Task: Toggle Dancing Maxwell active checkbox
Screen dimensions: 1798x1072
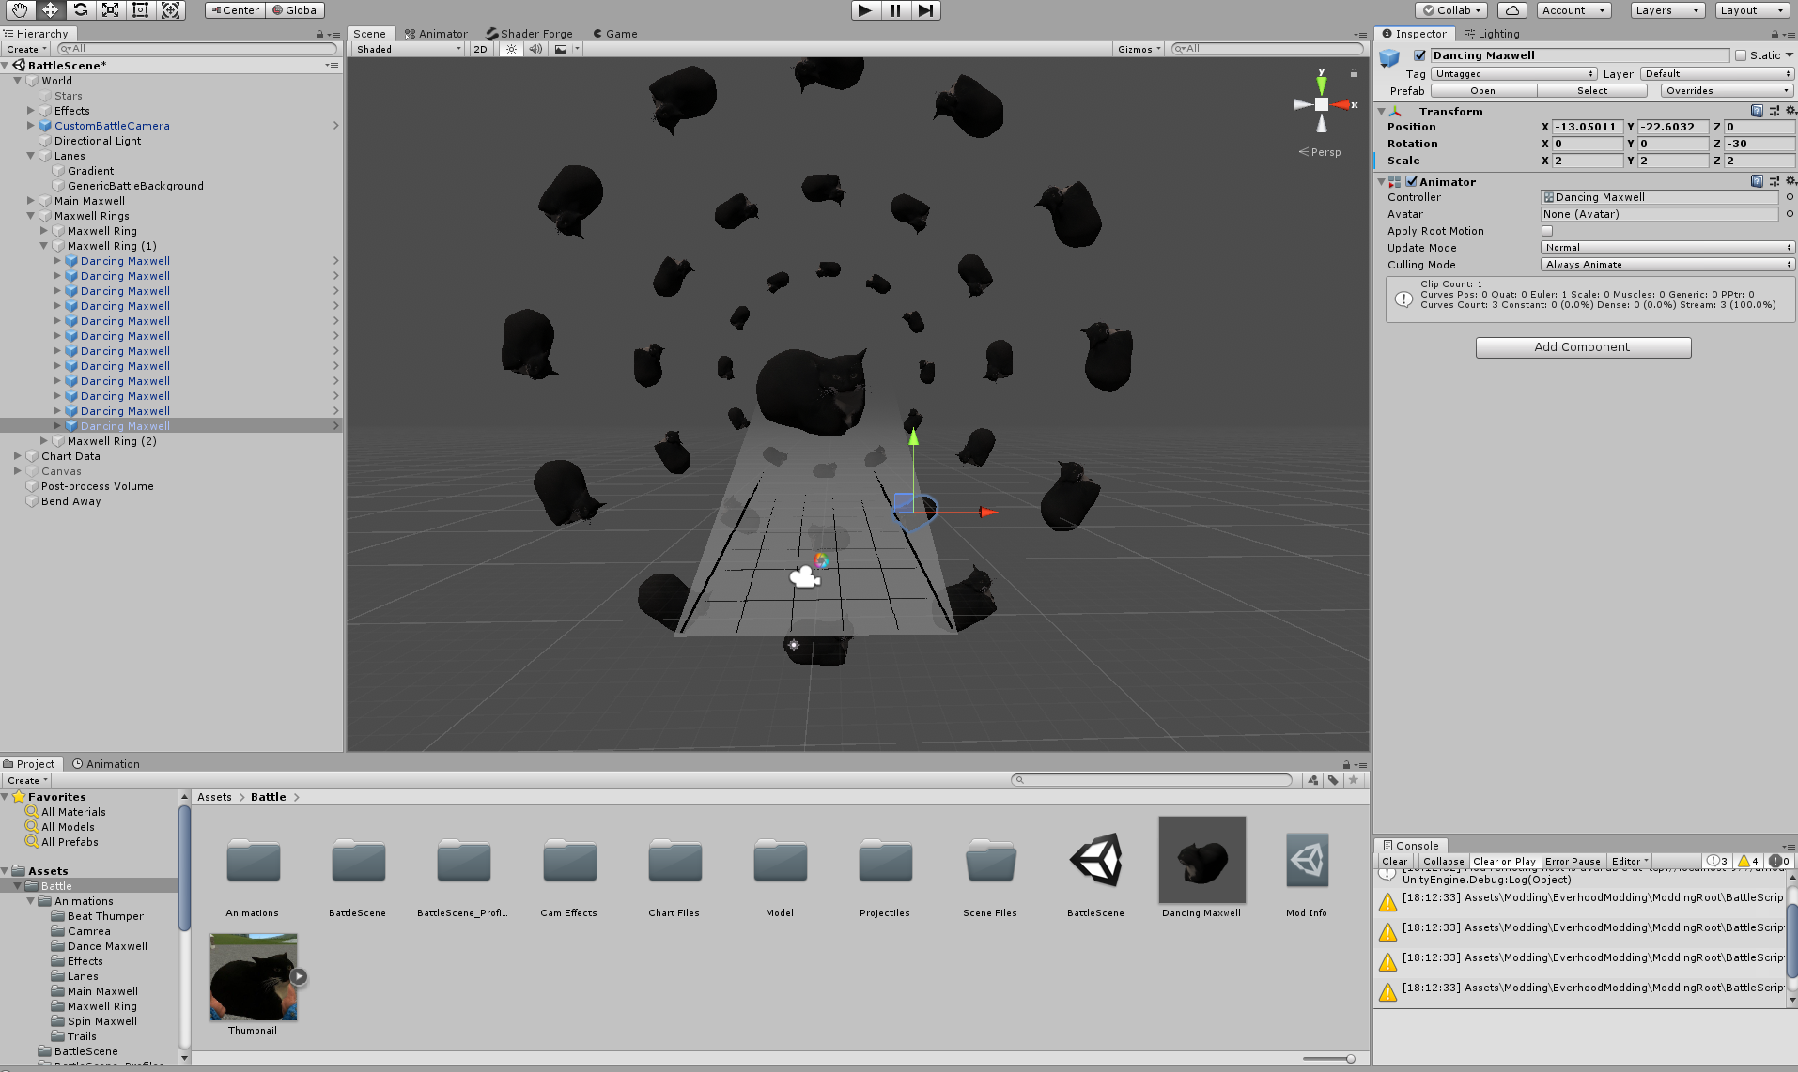Action: (x=1419, y=55)
